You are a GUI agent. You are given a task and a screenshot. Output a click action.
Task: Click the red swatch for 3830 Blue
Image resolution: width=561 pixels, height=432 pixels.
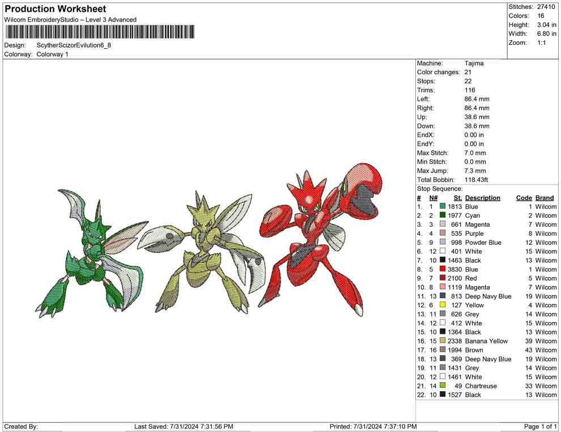tap(443, 269)
